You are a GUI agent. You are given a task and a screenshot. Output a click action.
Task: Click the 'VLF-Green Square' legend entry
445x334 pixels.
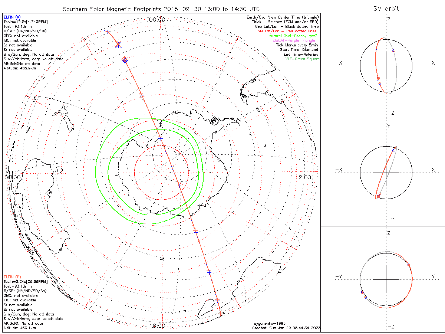pyautogui.click(x=302, y=59)
